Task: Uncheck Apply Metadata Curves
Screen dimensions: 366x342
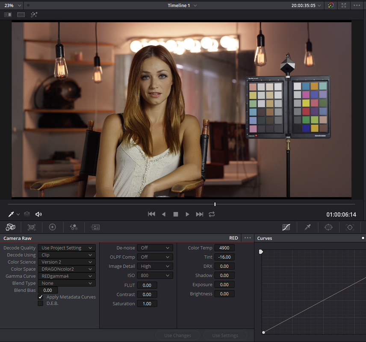Action: click(41, 297)
